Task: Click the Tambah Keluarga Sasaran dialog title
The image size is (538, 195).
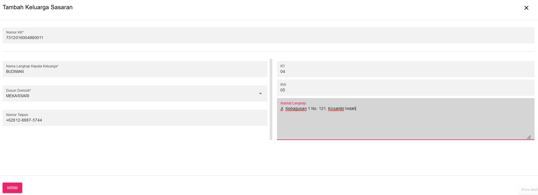Action: coord(38,8)
